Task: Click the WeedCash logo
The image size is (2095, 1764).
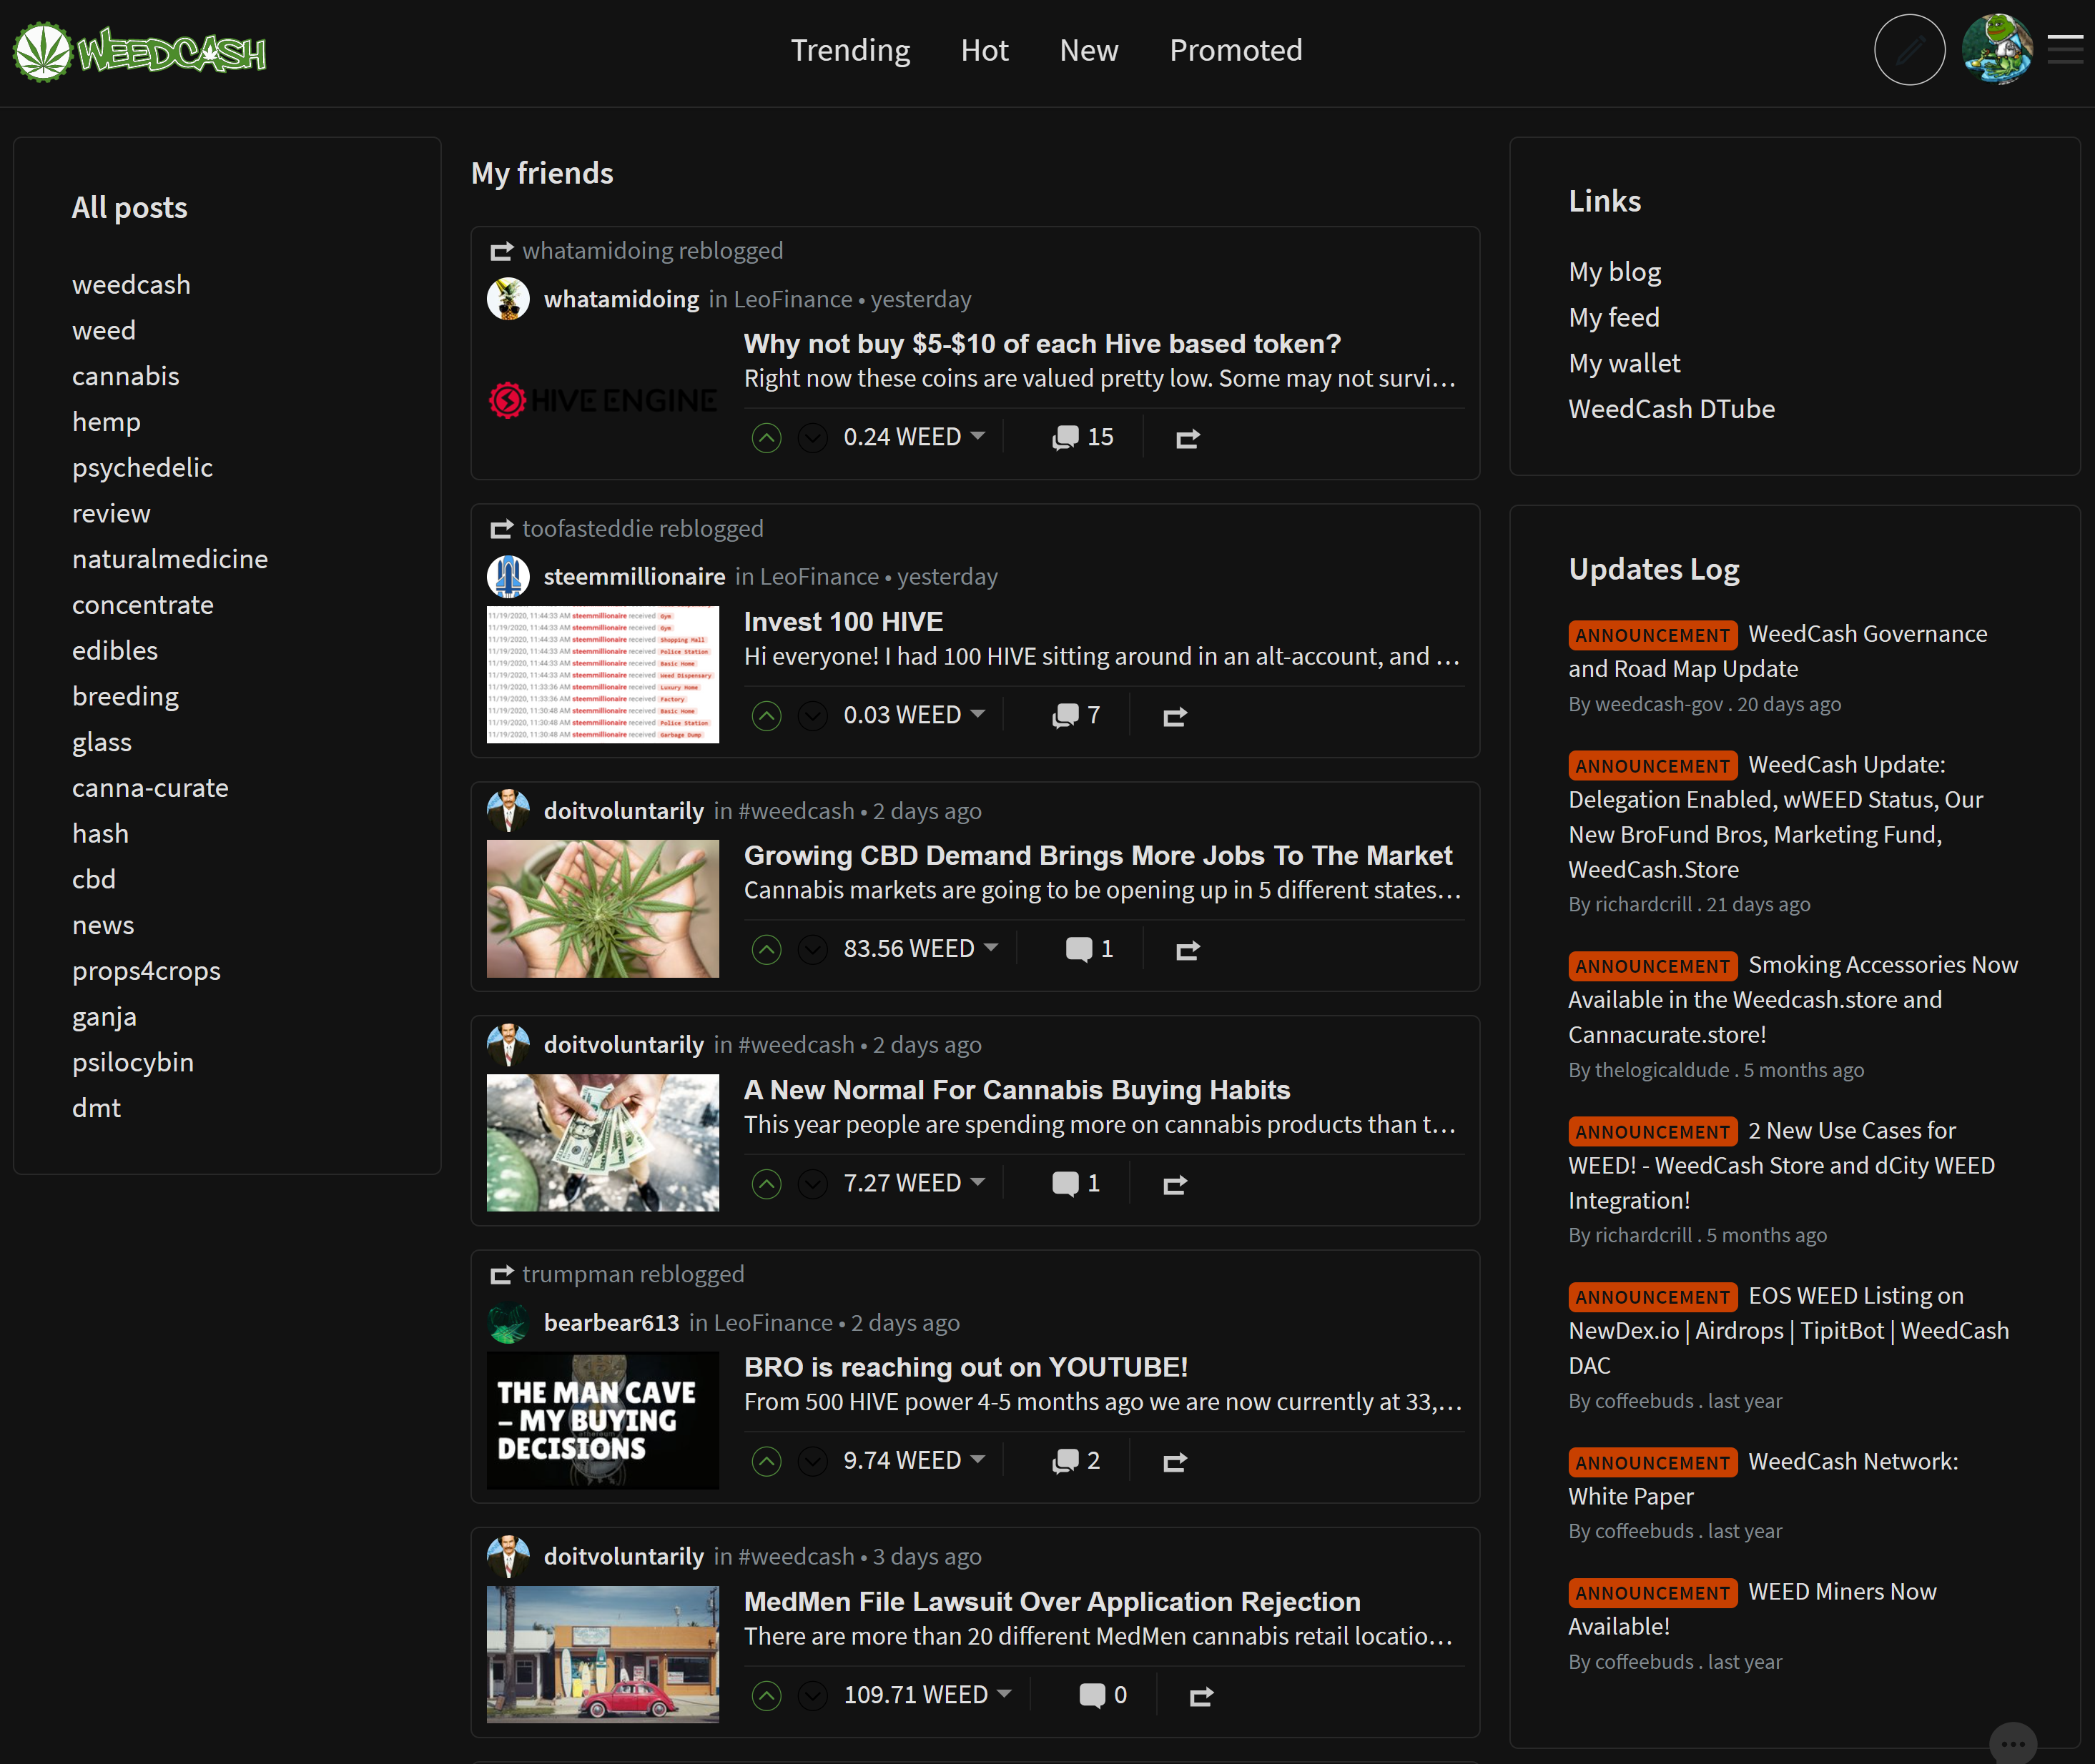Action: click(140, 51)
